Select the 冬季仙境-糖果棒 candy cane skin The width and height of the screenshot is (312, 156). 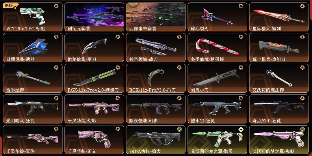pos(217,48)
